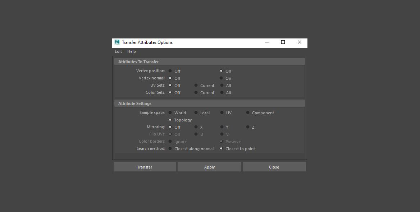Open the Edit menu

click(118, 51)
